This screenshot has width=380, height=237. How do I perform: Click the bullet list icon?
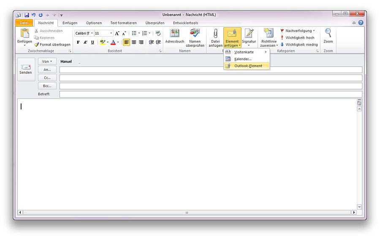(134, 33)
